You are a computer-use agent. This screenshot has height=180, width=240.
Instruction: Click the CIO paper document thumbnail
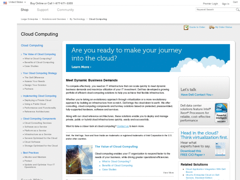(220, 149)
